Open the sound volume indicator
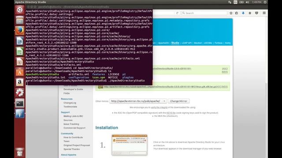Screen dimensions: 282x158 pyautogui.click(x=248, y=2)
